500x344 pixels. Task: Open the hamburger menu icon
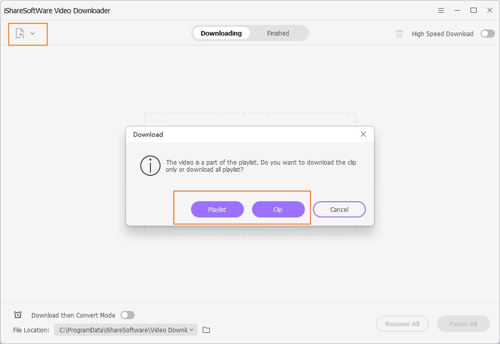coord(440,10)
